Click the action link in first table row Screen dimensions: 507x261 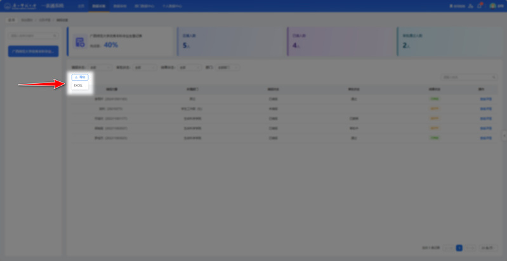click(485, 99)
